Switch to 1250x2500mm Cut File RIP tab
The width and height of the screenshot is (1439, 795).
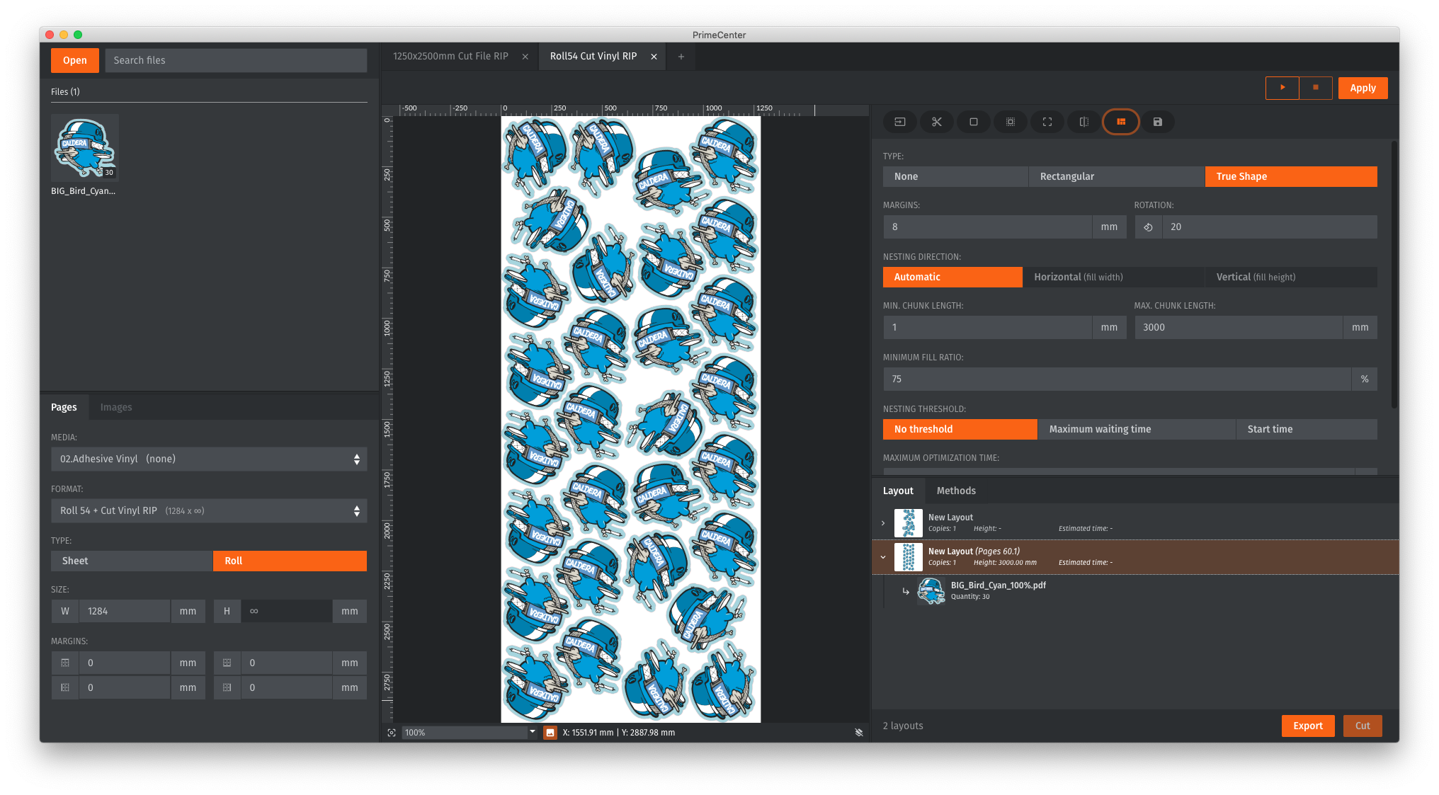(x=450, y=56)
